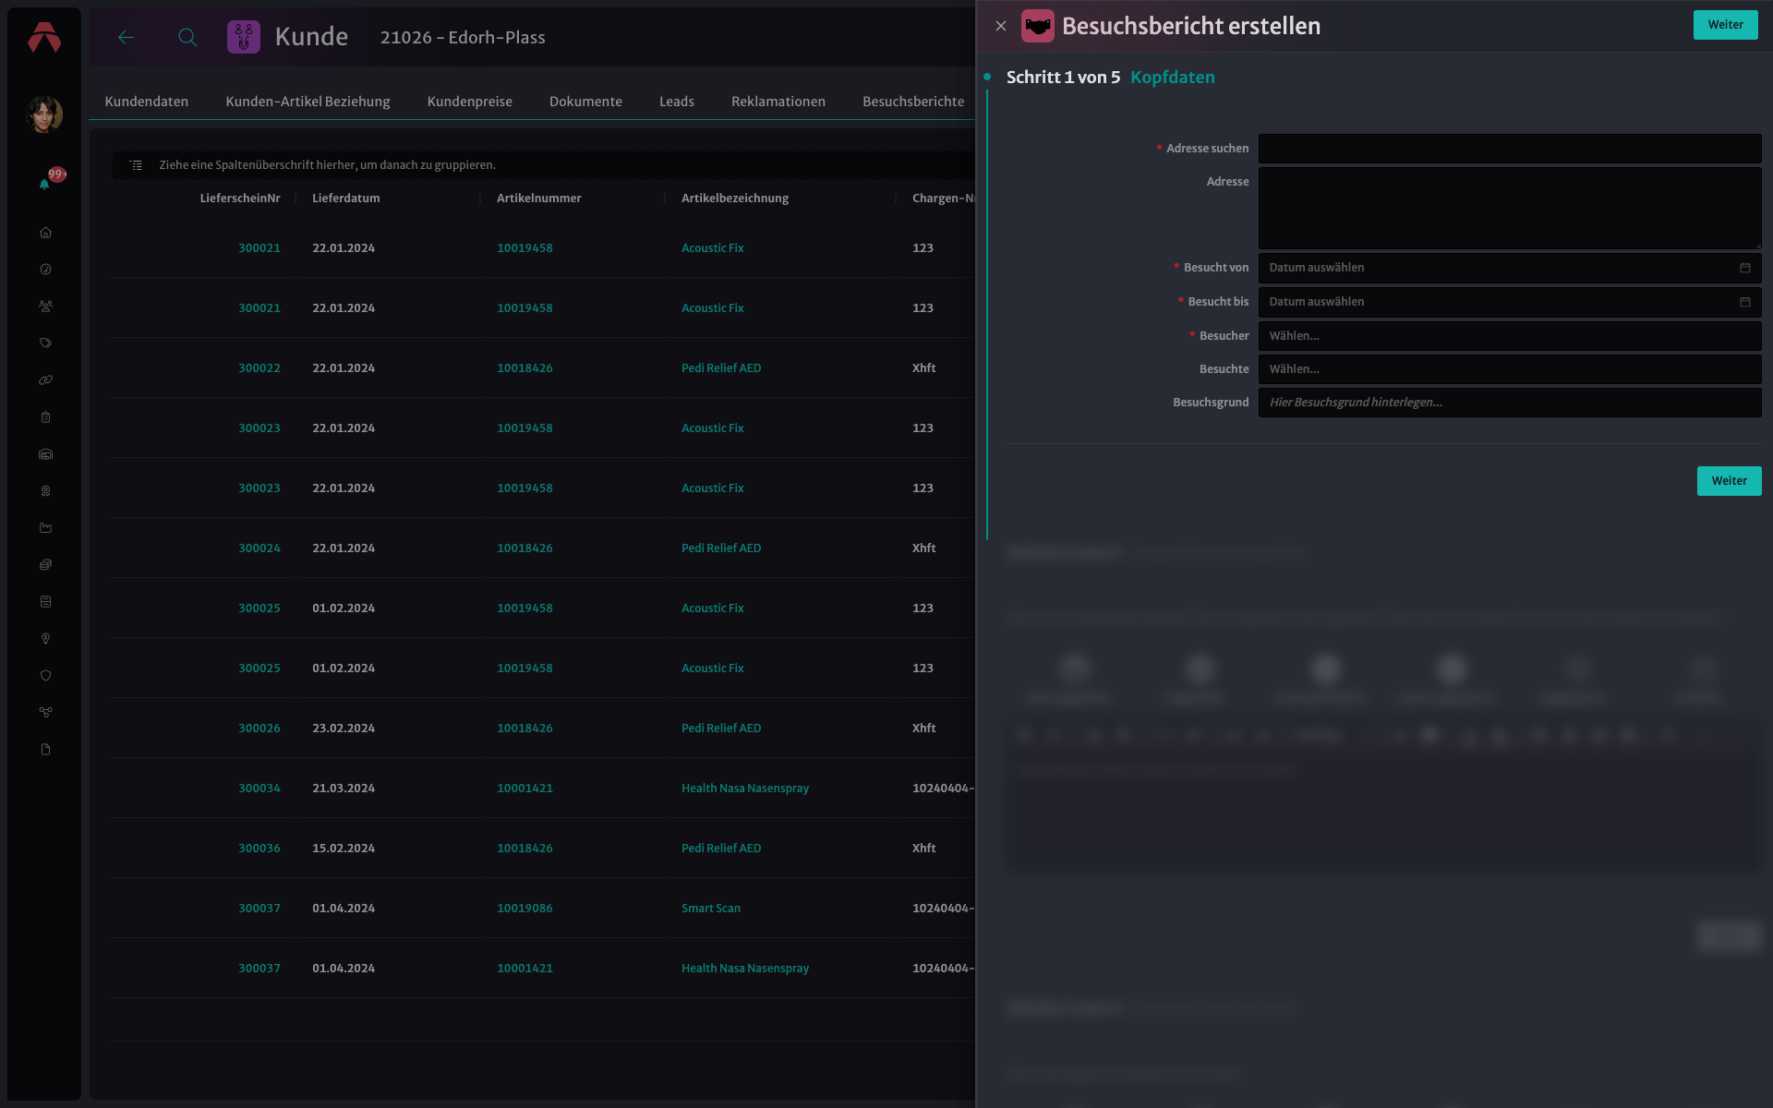
Task: Open calendar icon for Besucht bis
Action: click(1745, 302)
